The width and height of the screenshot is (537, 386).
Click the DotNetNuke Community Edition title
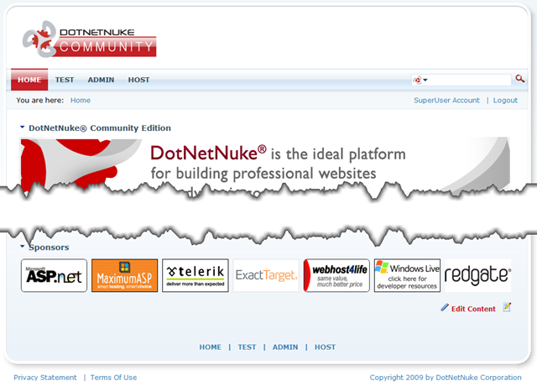[100, 128]
